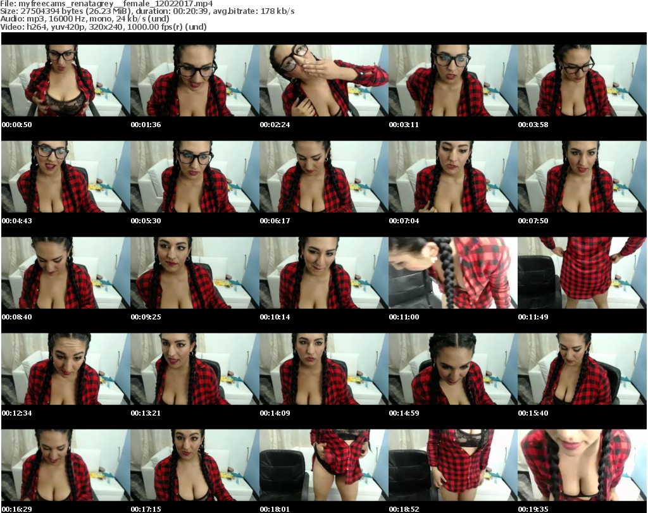Point at the timestamp 00:11:00
The width and height of the screenshot is (648, 513).
[404, 317]
